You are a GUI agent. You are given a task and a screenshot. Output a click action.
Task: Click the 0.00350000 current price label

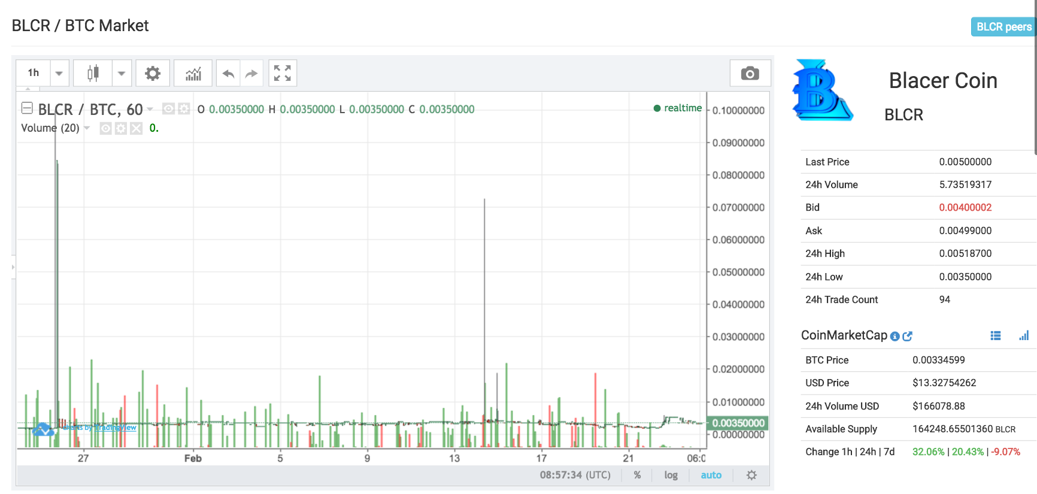(738, 423)
